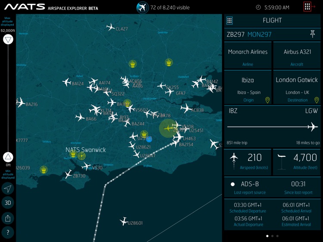The image size is (323, 242).
Task: Click the 4,700 altitude feet tile
Action: point(297,162)
